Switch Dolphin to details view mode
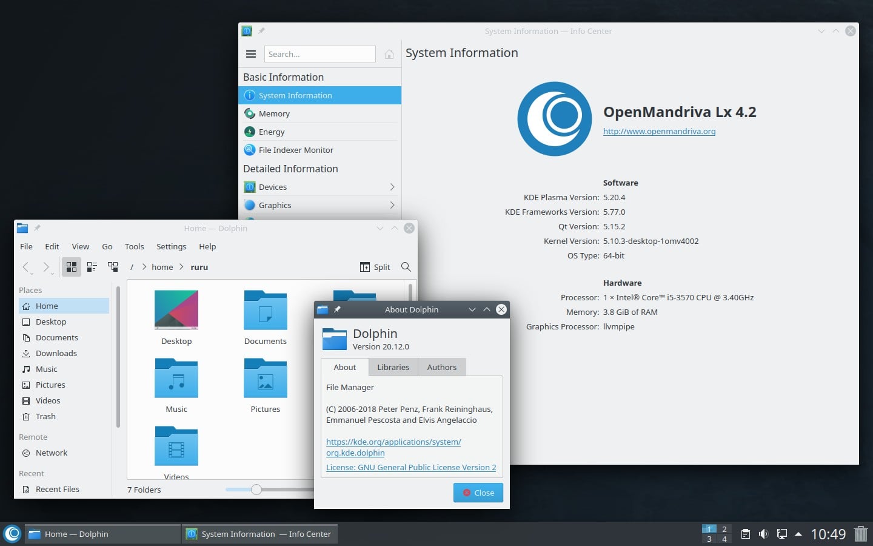 [x=92, y=267]
